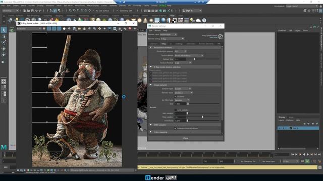Open the AA filter type dropdown

click(x=182, y=100)
